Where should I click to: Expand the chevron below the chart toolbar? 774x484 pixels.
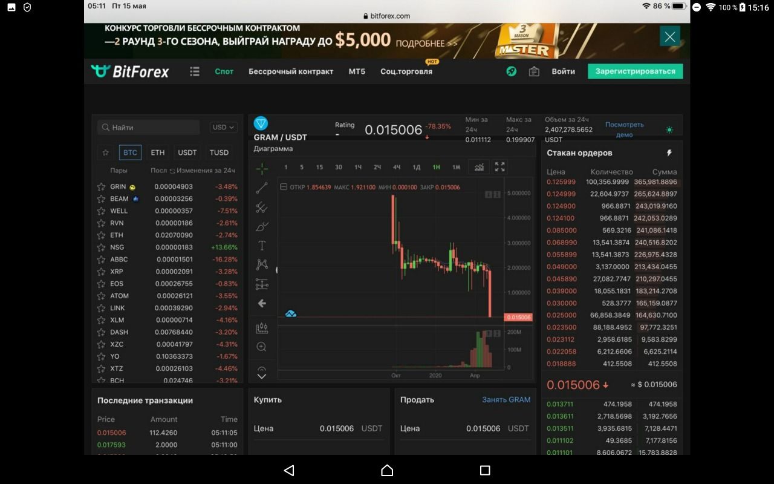[x=262, y=376]
